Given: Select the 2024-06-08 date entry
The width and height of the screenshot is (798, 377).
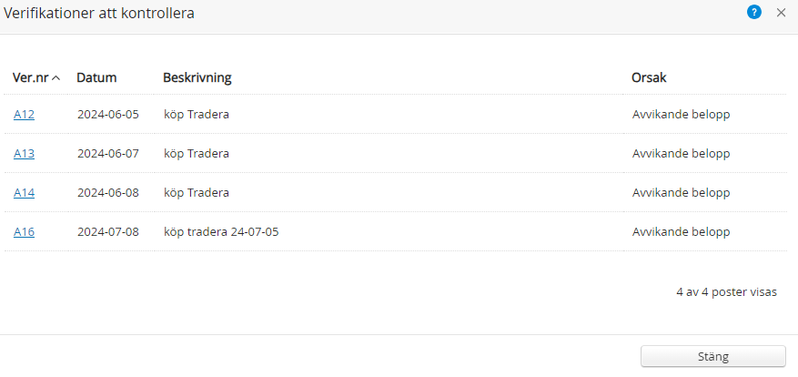Looking at the screenshot, I should pyautogui.click(x=108, y=193).
